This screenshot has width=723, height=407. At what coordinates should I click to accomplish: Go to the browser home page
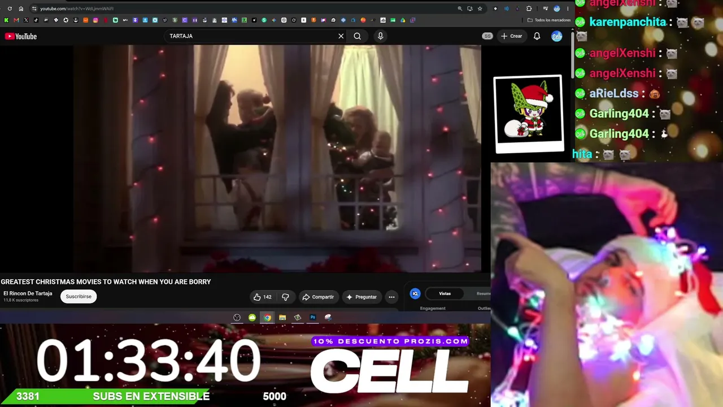21,8
